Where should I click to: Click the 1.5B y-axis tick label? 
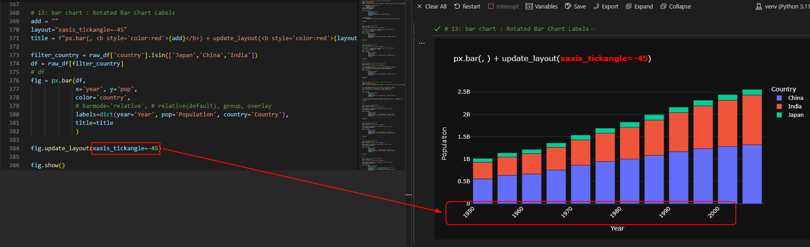click(x=464, y=136)
